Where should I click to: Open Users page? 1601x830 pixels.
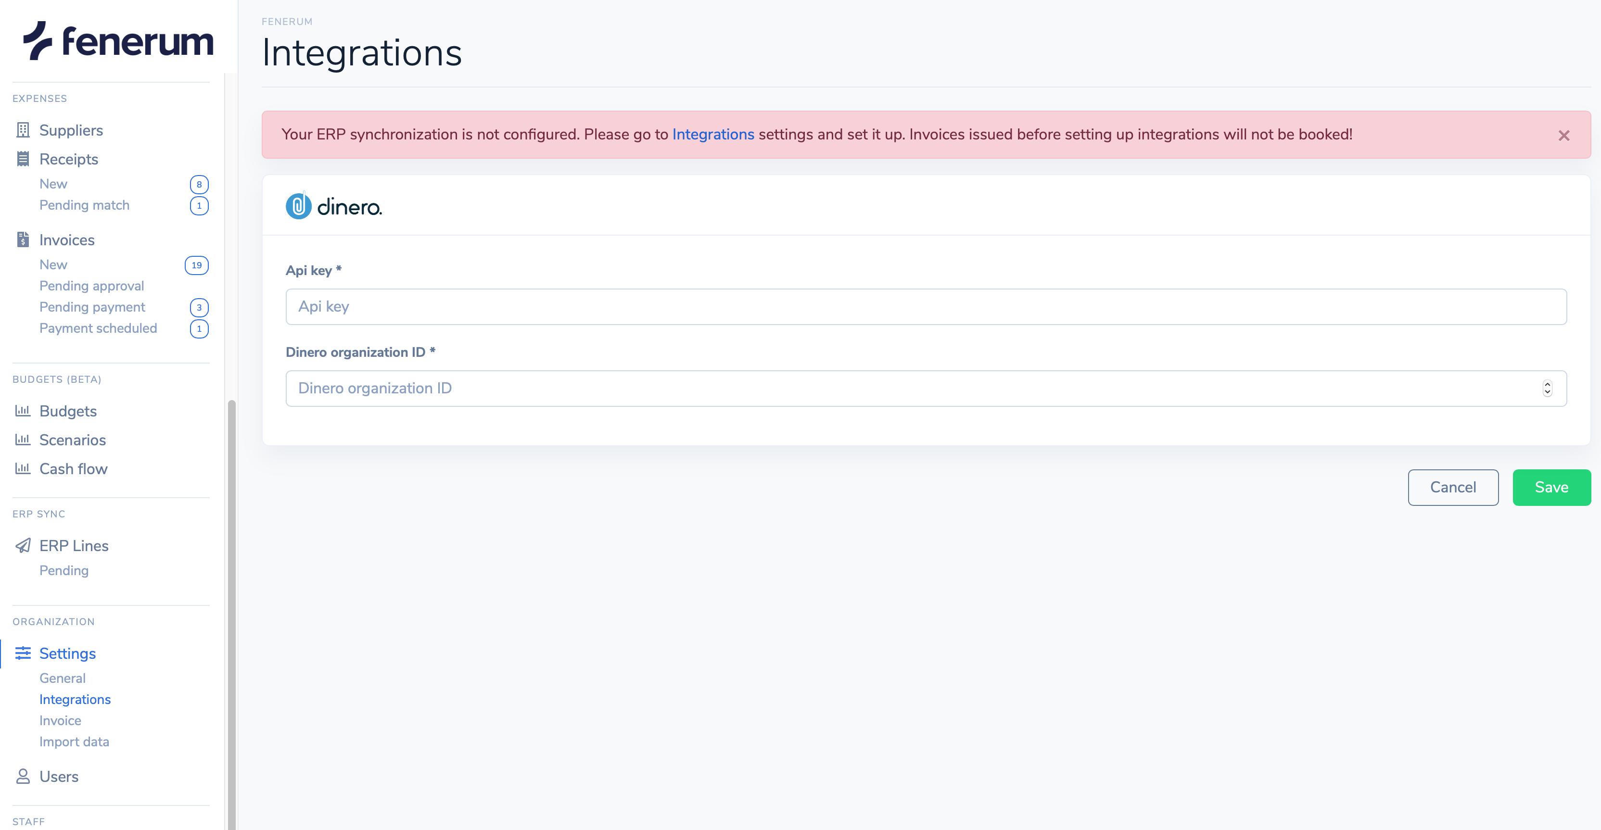[58, 777]
